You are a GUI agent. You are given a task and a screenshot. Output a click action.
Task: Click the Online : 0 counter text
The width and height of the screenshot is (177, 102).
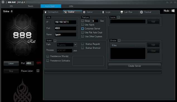click(x=8, y=11)
